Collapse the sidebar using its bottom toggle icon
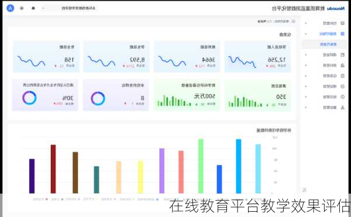This screenshot has width=351, height=217. (304, 190)
